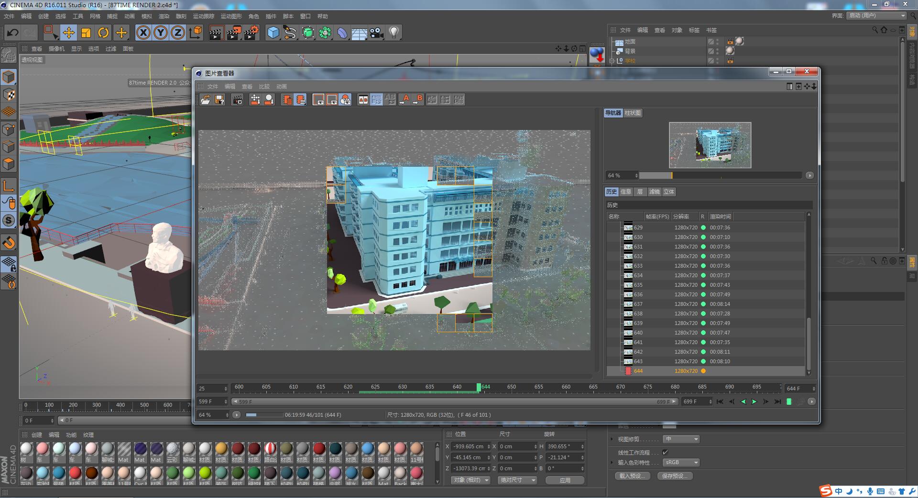
Task: Open the 视图修剪 dropdown
Action: (x=681, y=439)
